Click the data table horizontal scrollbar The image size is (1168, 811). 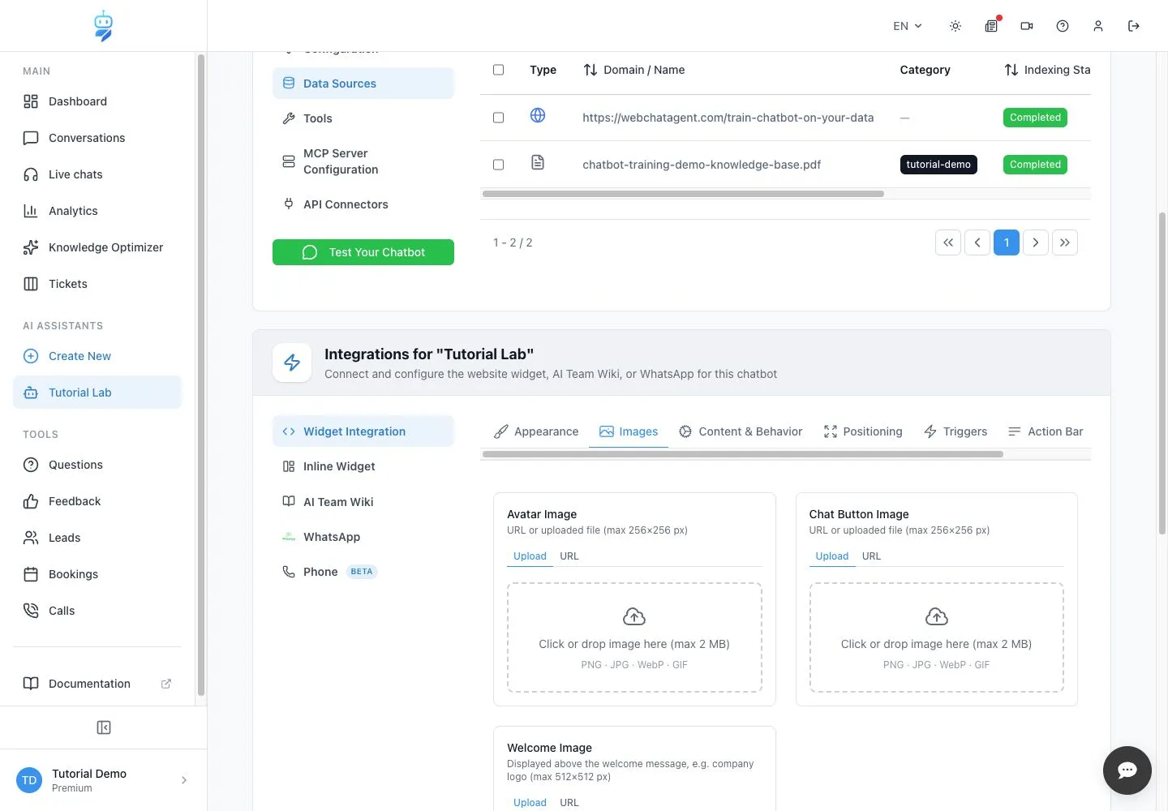pyautogui.click(x=683, y=194)
